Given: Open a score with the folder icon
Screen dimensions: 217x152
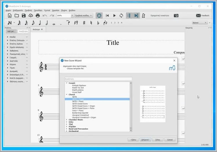Looking at the screenshot, I should tap(17, 15).
